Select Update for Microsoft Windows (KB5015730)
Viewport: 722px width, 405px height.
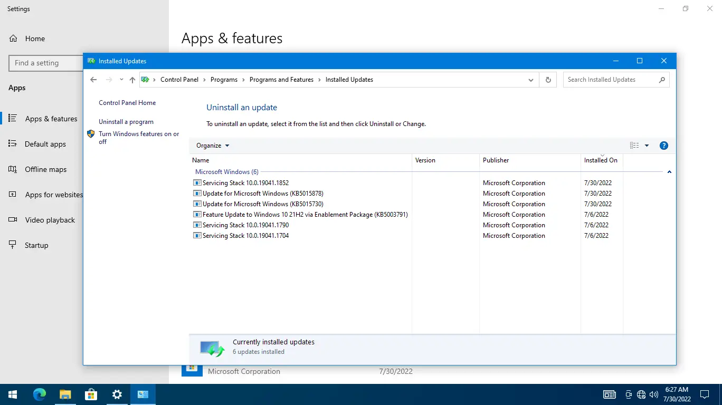click(263, 204)
